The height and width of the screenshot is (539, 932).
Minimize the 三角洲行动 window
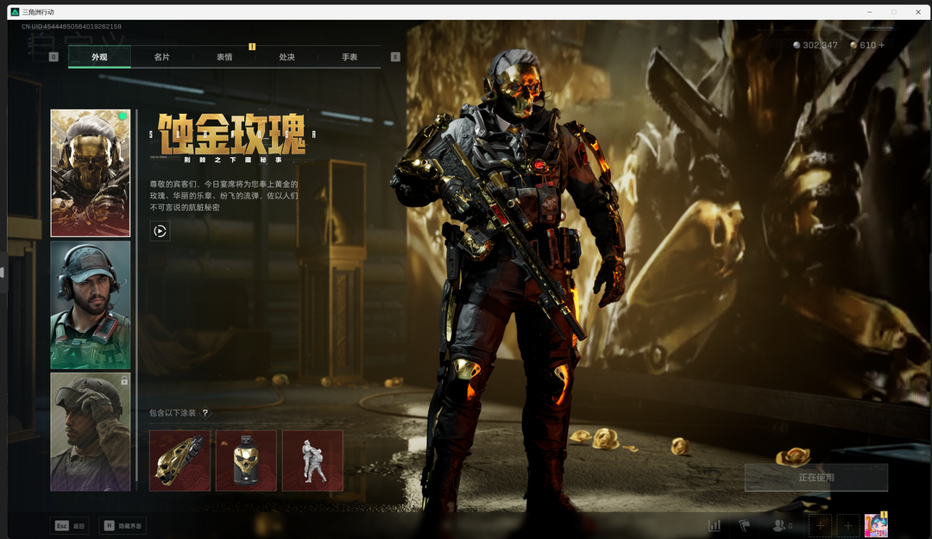[870, 12]
